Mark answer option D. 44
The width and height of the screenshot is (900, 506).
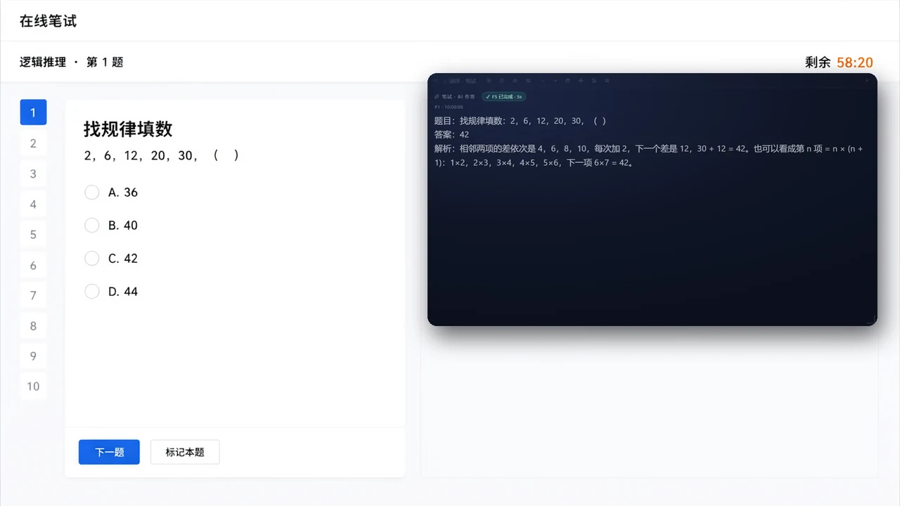[x=111, y=292]
